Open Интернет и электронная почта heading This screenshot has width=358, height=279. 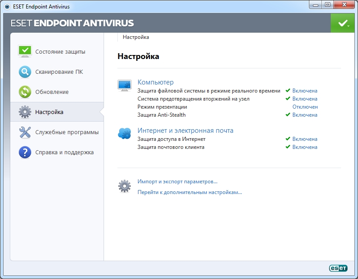[185, 131]
